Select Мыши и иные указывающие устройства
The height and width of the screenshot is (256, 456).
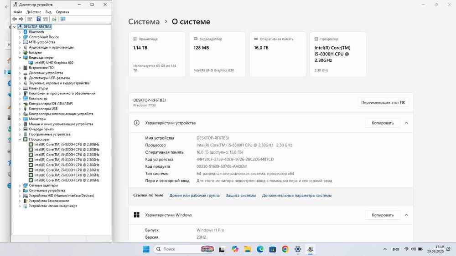click(x=61, y=124)
